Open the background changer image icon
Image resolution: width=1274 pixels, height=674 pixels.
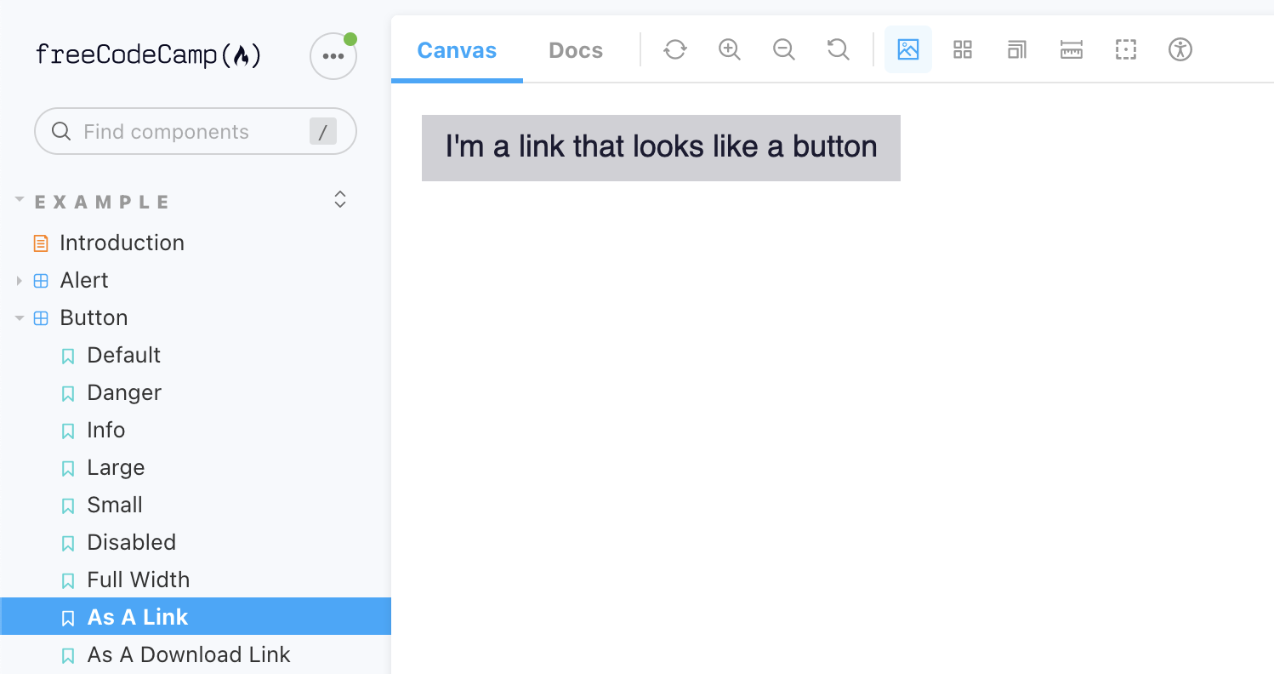[908, 49]
